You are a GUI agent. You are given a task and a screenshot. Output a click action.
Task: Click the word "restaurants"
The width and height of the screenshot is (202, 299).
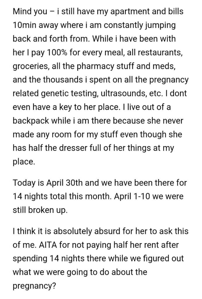164,52
